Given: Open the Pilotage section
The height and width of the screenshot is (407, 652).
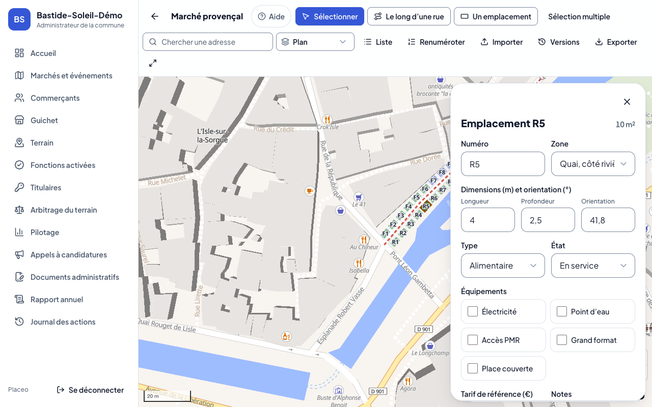Looking at the screenshot, I should 69,232.
